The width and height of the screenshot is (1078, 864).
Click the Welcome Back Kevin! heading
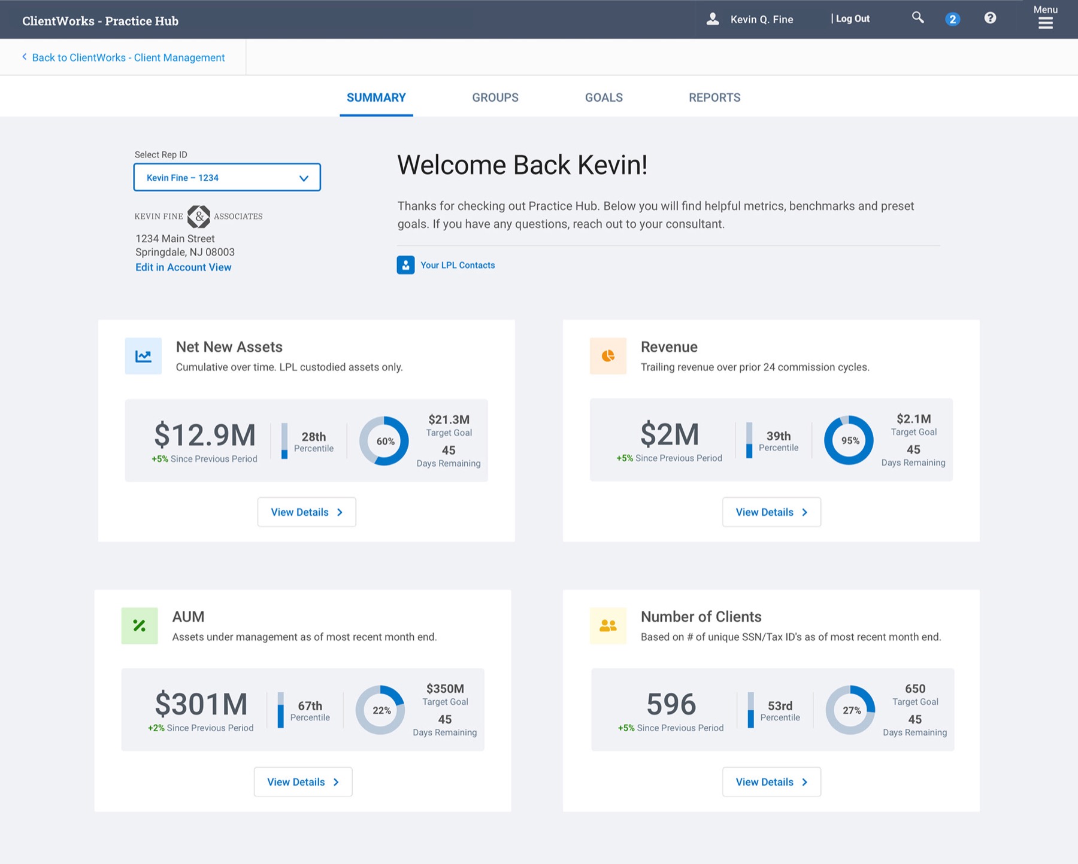tap(522, 165)
